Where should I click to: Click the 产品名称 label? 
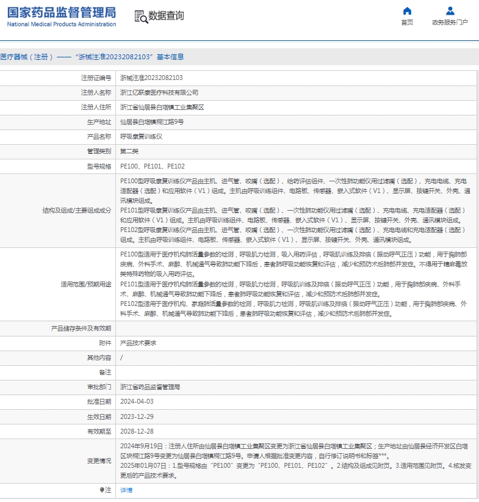[x=99, y=137]
